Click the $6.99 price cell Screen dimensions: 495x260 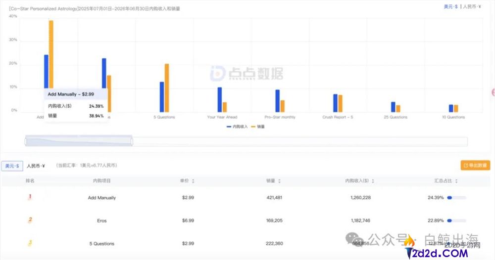tap(188, 220)
